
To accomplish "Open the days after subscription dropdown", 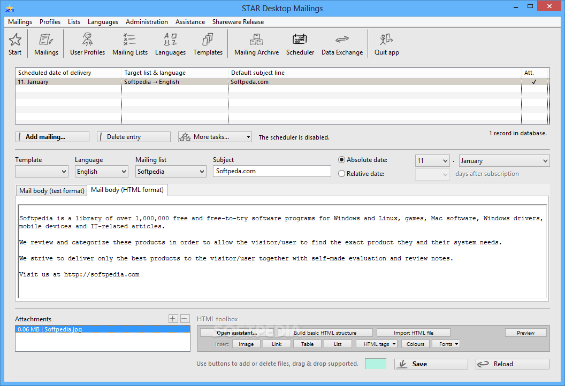I will [432, 175].
